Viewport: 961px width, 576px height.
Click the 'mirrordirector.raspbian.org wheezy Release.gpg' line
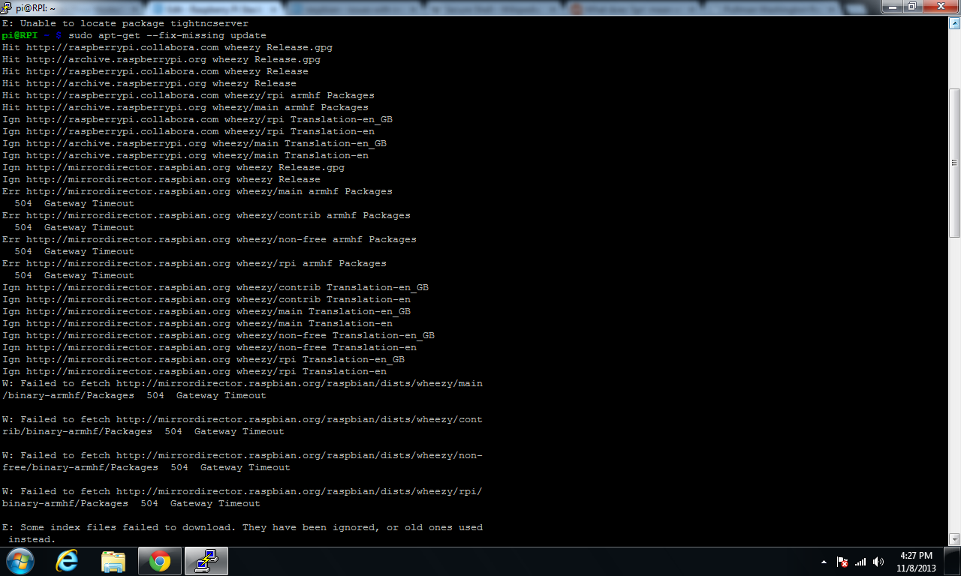click(x=173, y=167)
